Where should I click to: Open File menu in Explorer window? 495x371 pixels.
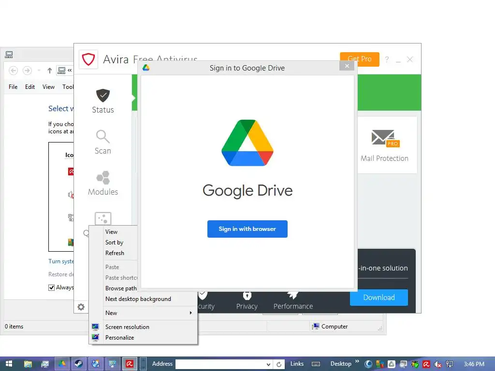pyautogui.click(x=13, y=87)
